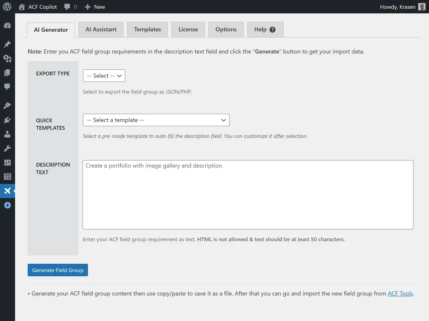
Task: Open the Comments bubble icon
Action: pos(7,87)
